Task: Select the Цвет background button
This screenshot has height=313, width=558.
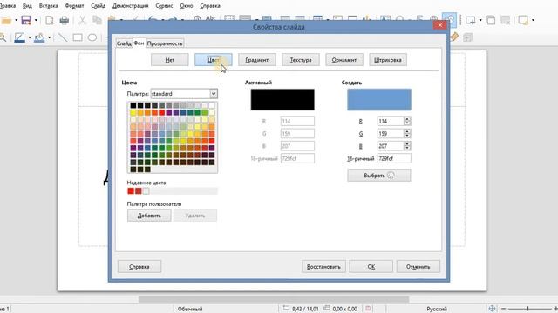Action: 213,60
